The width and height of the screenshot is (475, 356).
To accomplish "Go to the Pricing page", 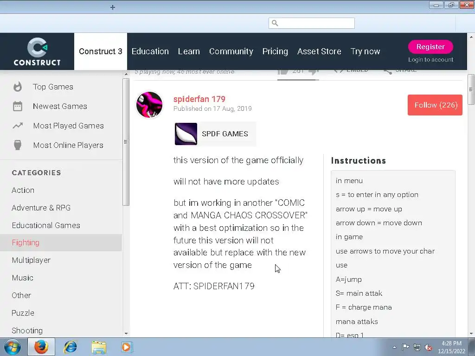I will [x=275, y=51].
